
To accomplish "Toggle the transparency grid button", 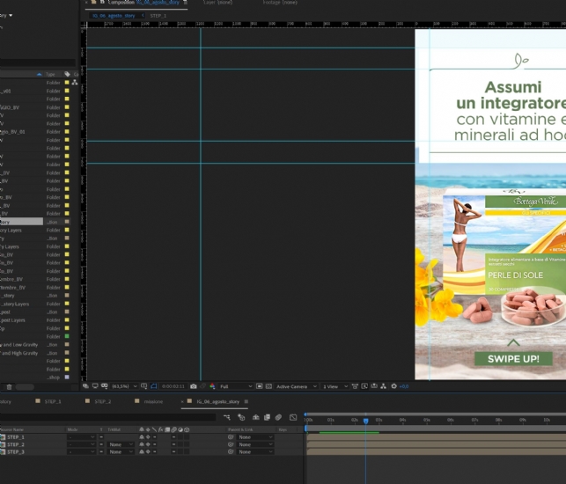I will coord(268,386).
